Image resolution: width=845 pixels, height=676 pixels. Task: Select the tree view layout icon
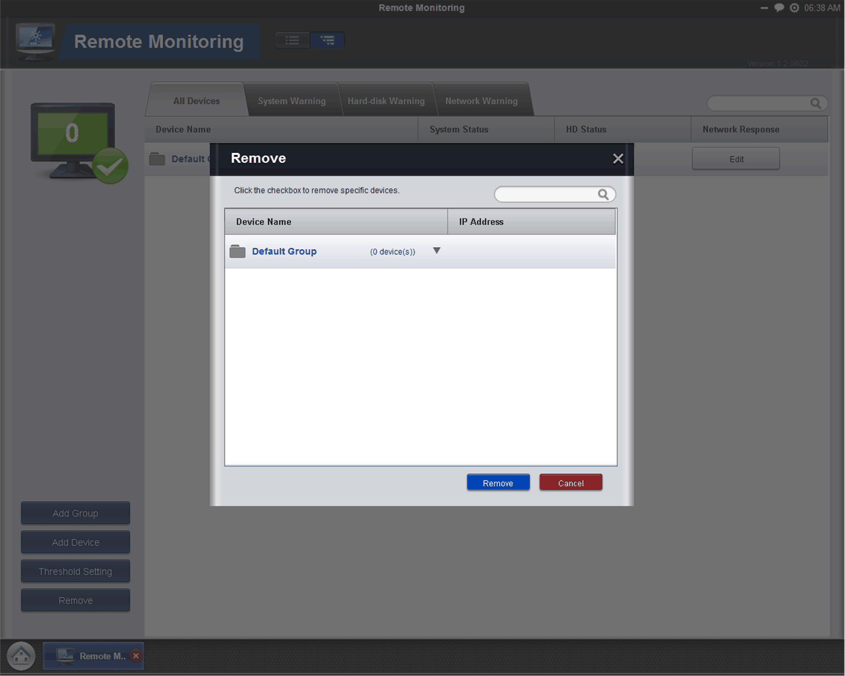click(x=327, y=40)
